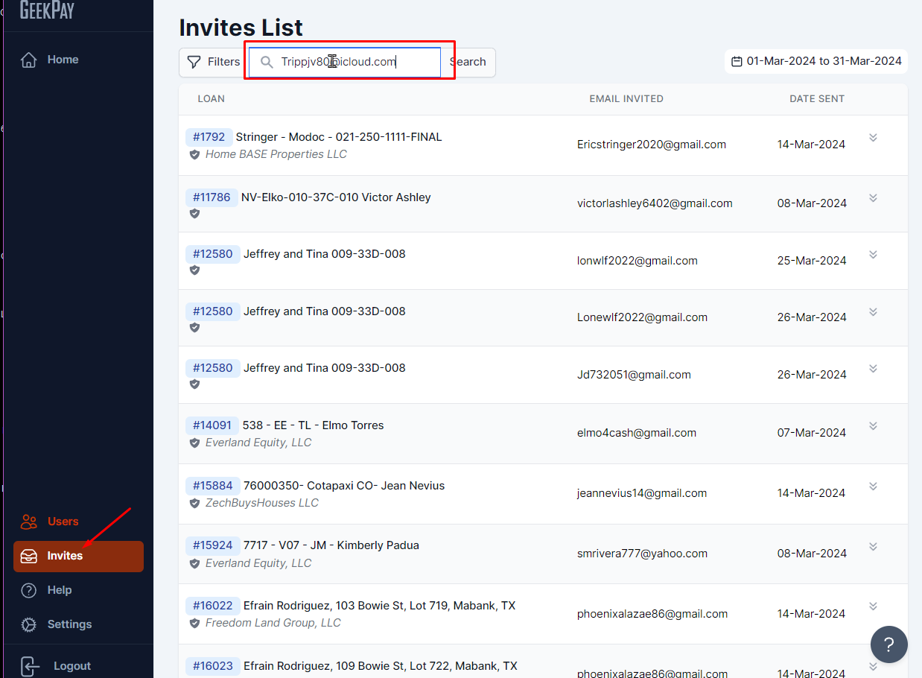Select the Invites menu item

[78, 557]
